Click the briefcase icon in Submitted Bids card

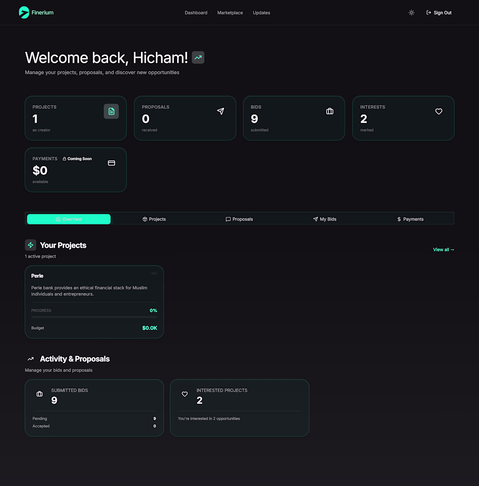pyautogui.click(x=40, y=394)
